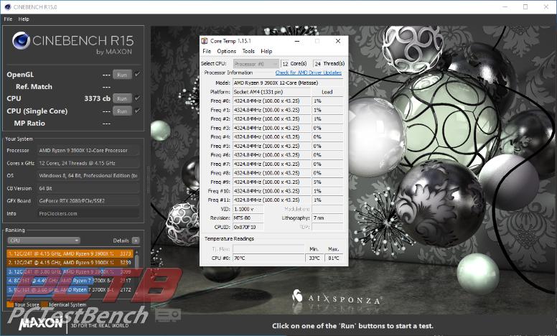Click the OS field Windows 8 value
The width and height of the screenshot is (557, 336).
88,175
